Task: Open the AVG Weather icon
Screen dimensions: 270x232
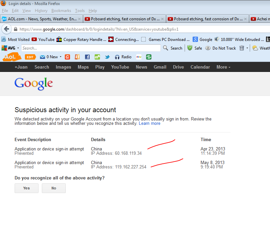Action: [x=255, y=48]
